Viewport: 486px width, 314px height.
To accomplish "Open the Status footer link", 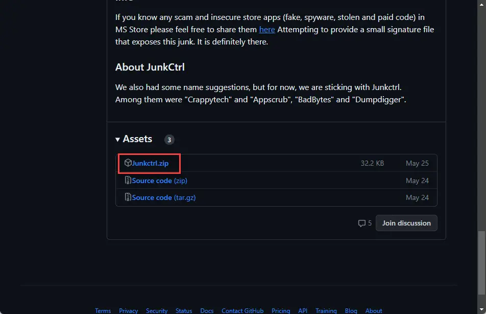I will tap(184, 310).
